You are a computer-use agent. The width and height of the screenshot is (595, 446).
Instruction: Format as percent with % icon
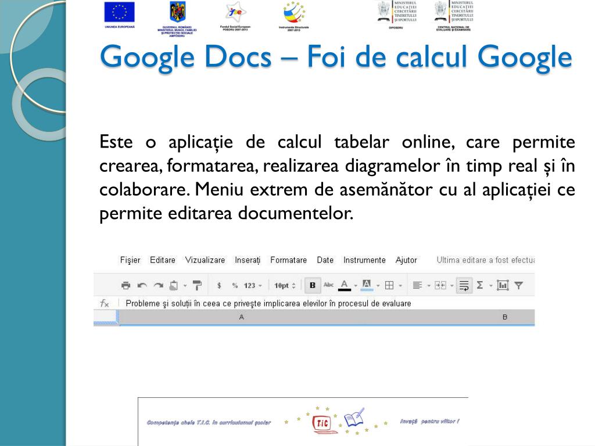[x=235, y=285]
